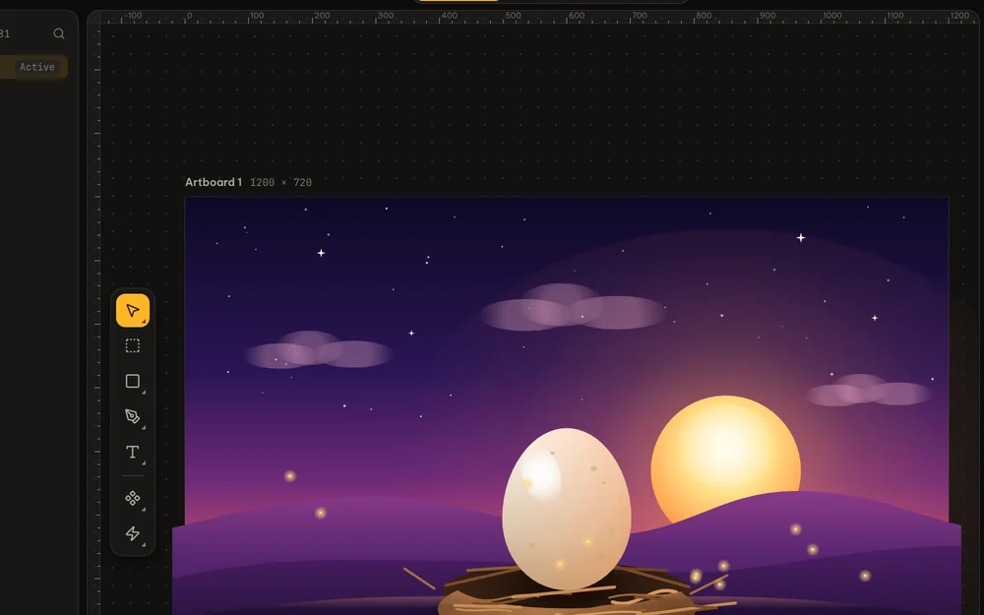
Task: Select the Move/pointer tool
Action: click(133, 311)
